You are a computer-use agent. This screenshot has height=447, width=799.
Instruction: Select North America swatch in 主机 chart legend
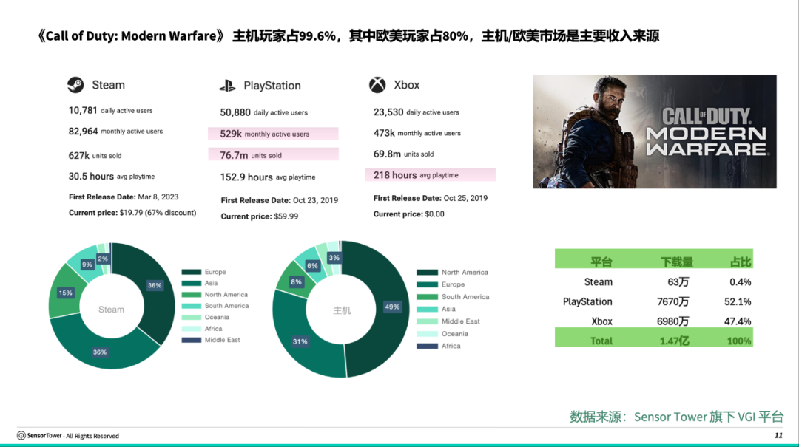(427, 273)
